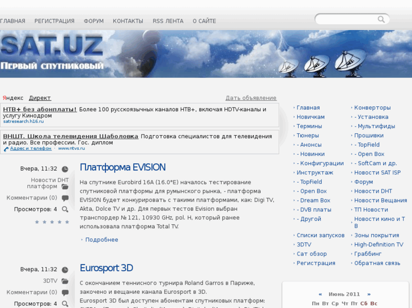
Task: Open Платформа EVISION article title
Action: [123, 167]
